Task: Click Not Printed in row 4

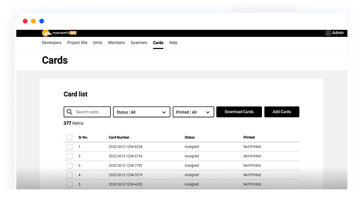Action: click(252, 175)
